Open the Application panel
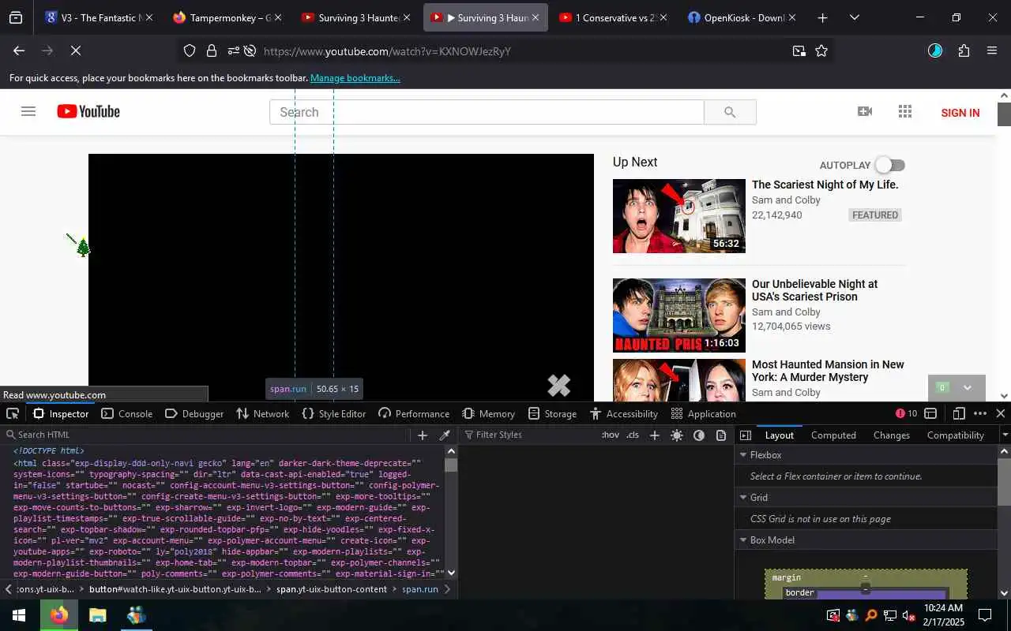This screenshot has width=1011, height=631. click(704, 413)
